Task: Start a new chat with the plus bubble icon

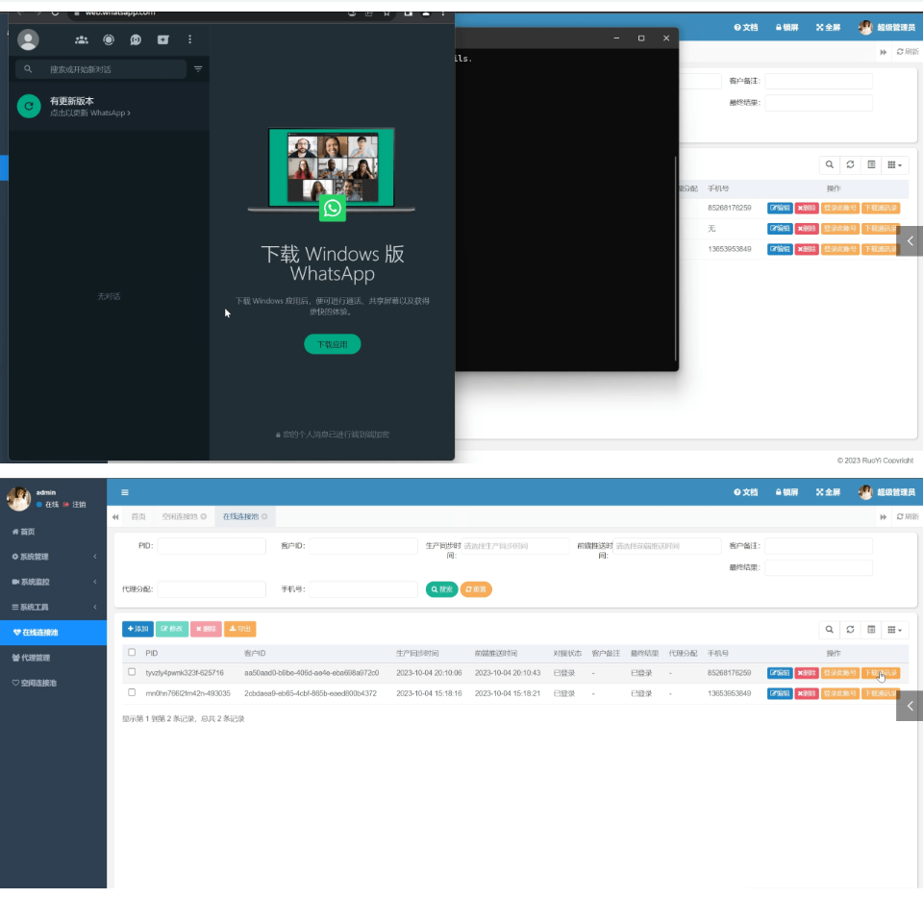Action: pyautogui.click(x=162, y=39)
